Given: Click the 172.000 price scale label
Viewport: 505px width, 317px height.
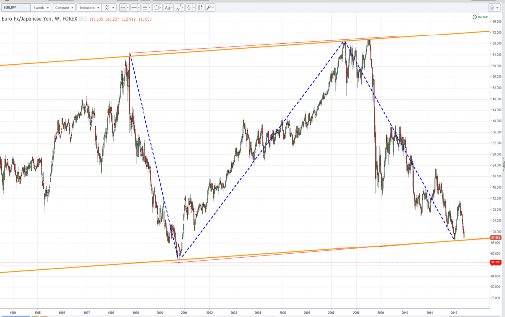Looking at the screenshot, I should pos(496,33).
